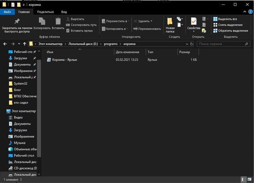
Task: Click programs breadcrumb in address bar
Action: [x=111, y=44]
